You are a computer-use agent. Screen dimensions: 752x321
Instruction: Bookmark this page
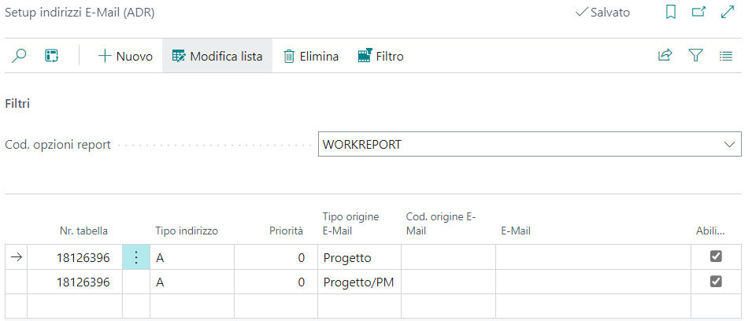coord(671,13)
